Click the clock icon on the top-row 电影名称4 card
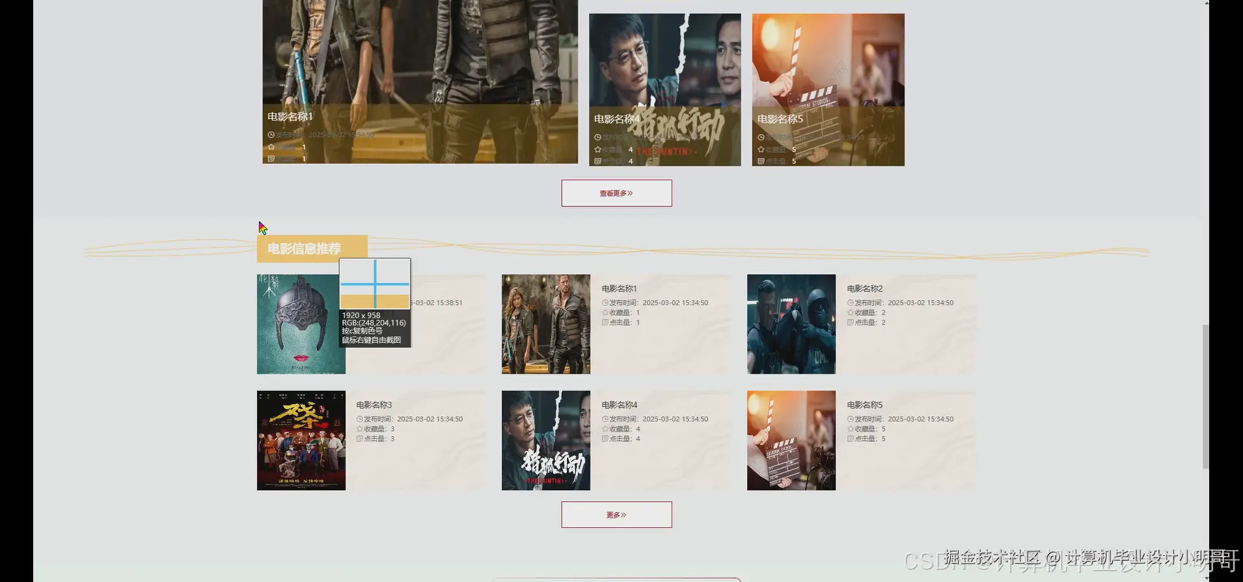Screen dimensions: 1243x582 pos(597,137)
